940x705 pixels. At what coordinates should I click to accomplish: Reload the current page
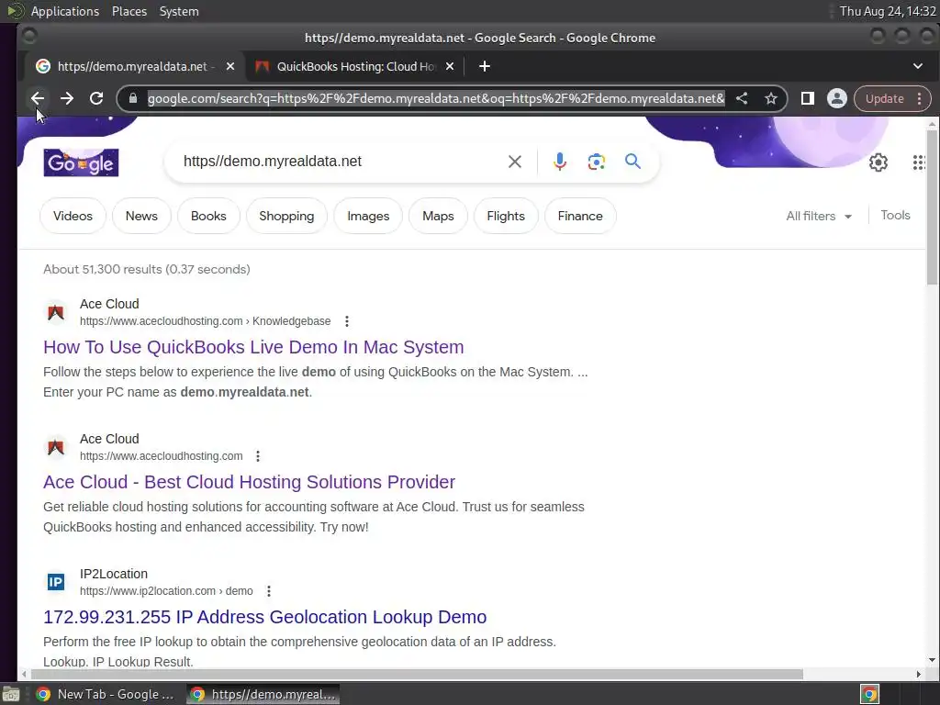(x=95, y=98)
